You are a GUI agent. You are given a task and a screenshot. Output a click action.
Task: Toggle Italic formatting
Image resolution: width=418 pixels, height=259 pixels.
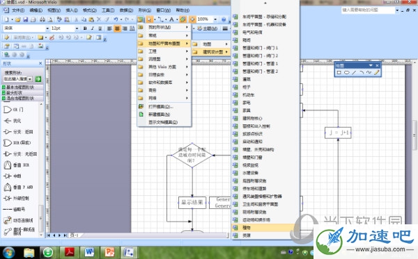click(93, 28)
